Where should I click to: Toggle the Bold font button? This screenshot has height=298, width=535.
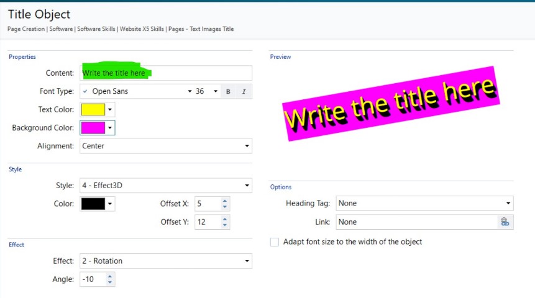click(228, 91)
